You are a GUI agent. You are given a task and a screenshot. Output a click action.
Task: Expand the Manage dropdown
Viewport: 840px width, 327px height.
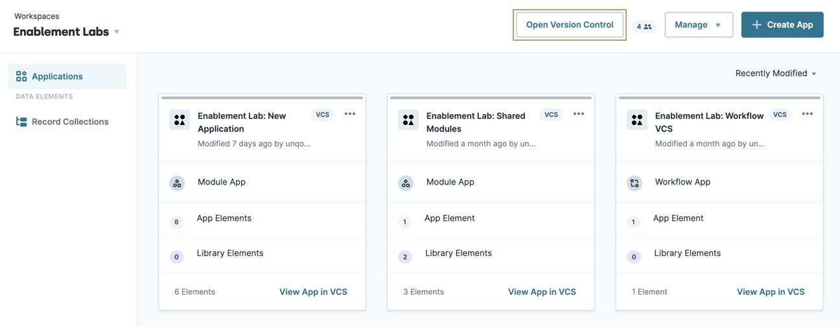click(699, 25)
